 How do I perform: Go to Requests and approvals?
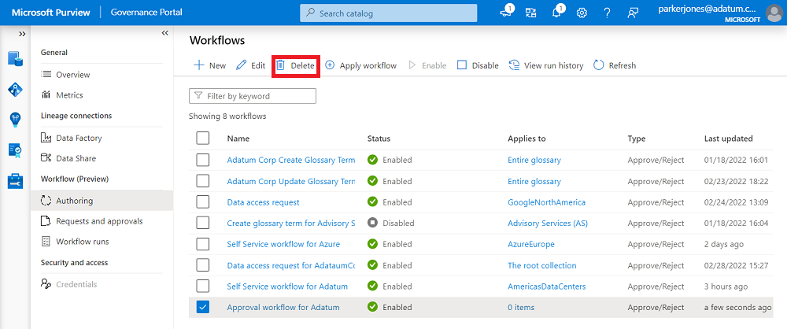pos(99,221)
